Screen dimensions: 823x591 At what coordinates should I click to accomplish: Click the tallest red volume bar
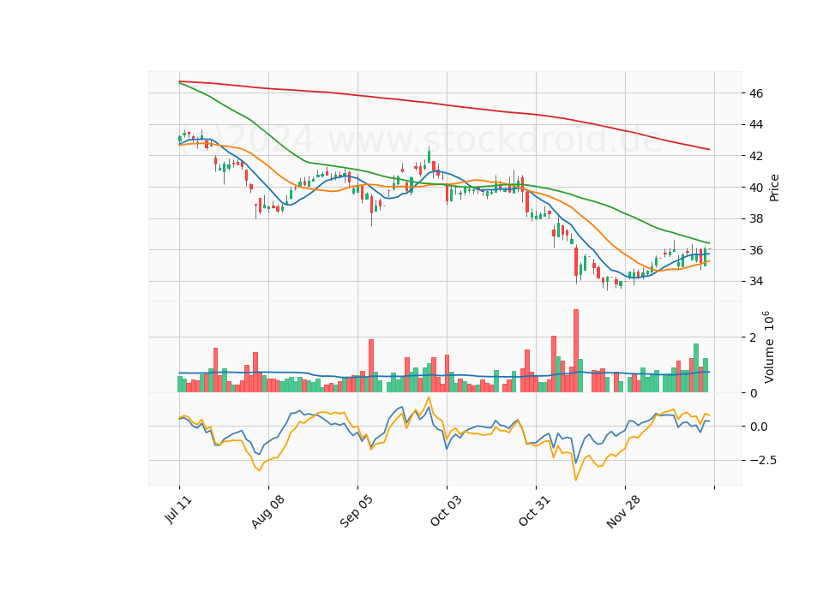(576, 351)
